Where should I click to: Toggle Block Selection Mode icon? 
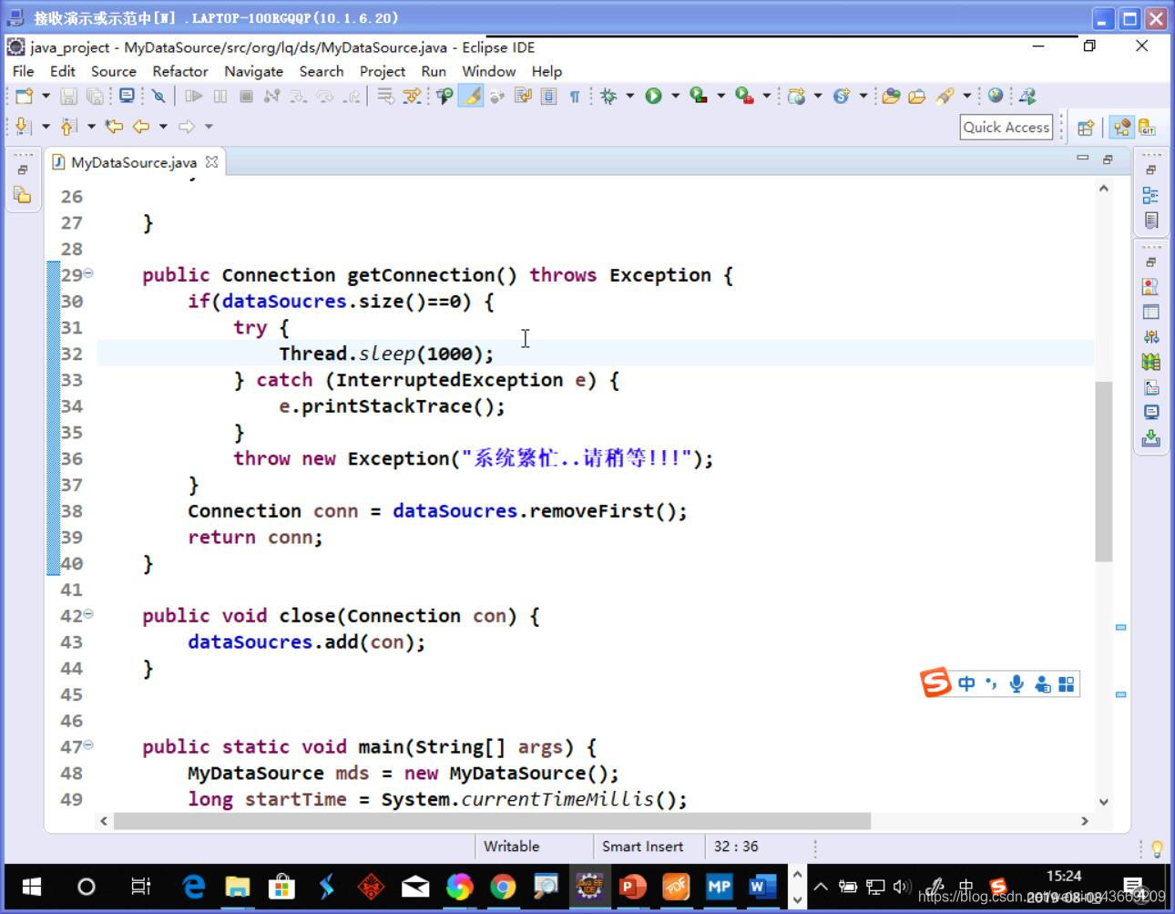(548, 96)
